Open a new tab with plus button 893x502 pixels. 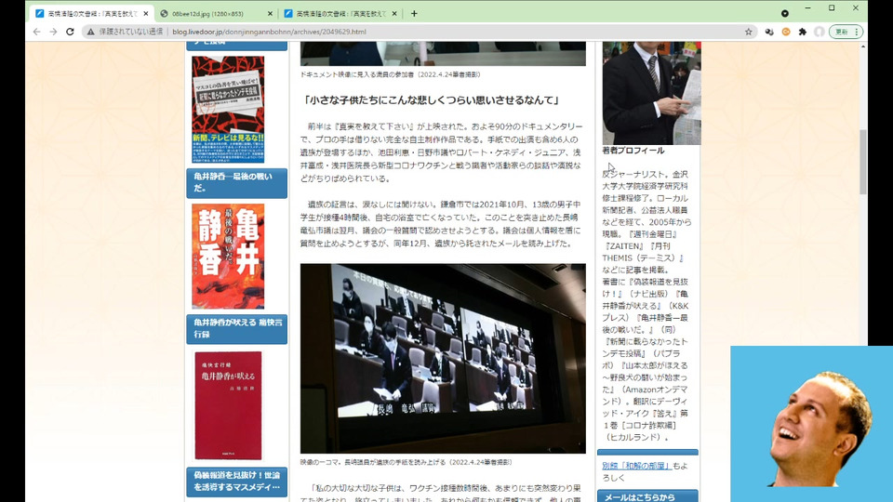coord(414,14)
